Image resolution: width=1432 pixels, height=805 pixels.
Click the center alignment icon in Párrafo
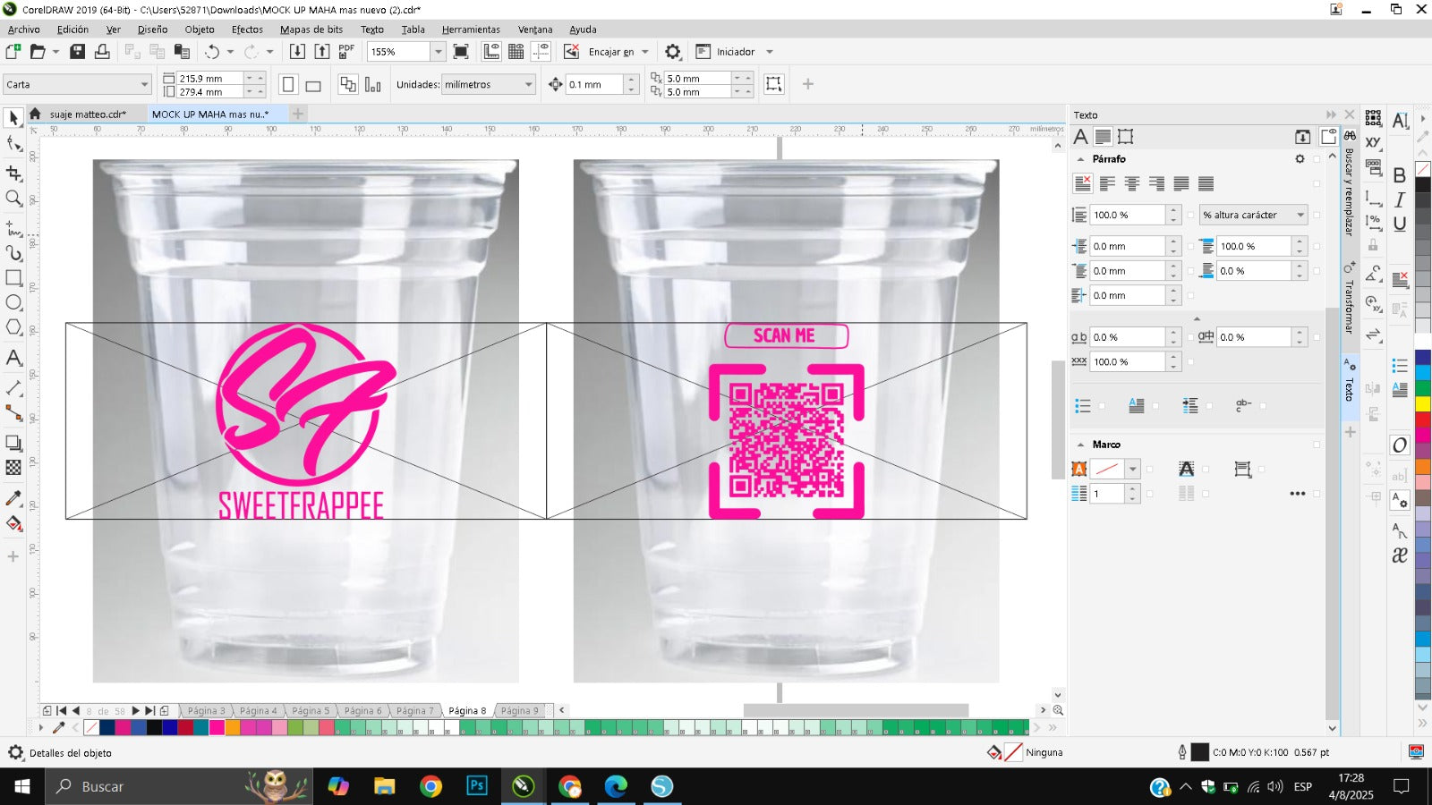tap(1132, 183)
